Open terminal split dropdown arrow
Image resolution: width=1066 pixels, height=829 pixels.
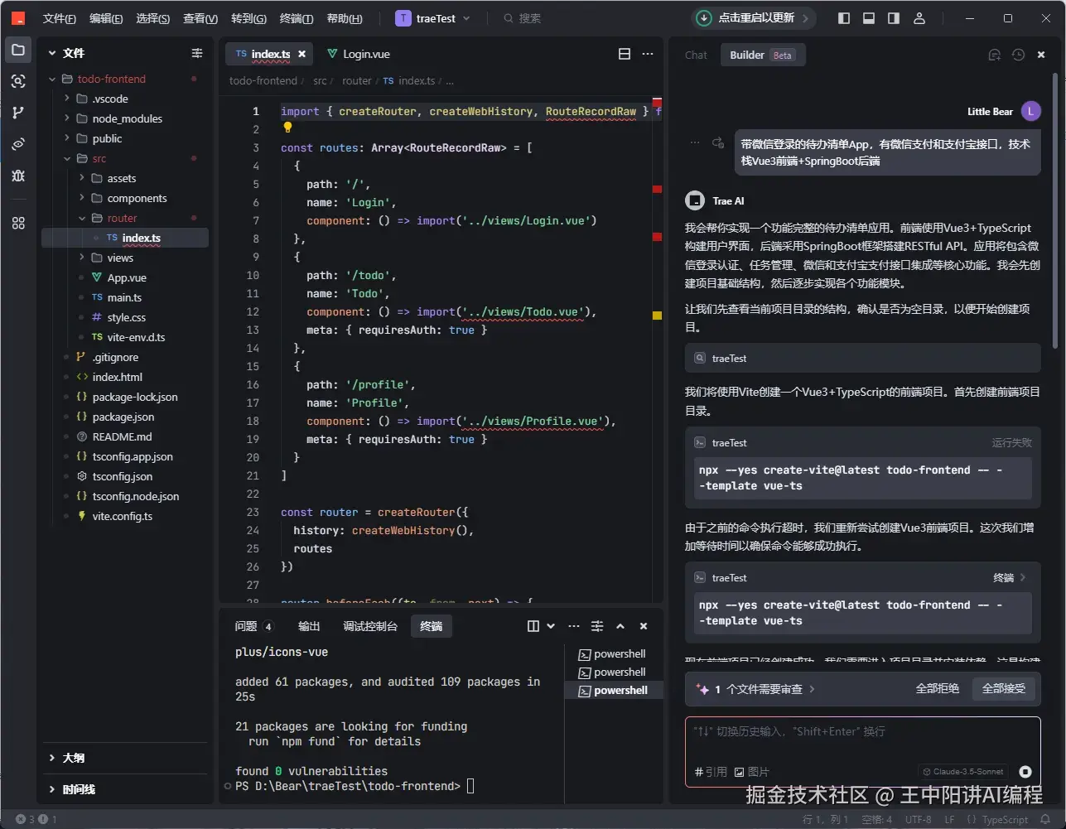coord(552,626)
